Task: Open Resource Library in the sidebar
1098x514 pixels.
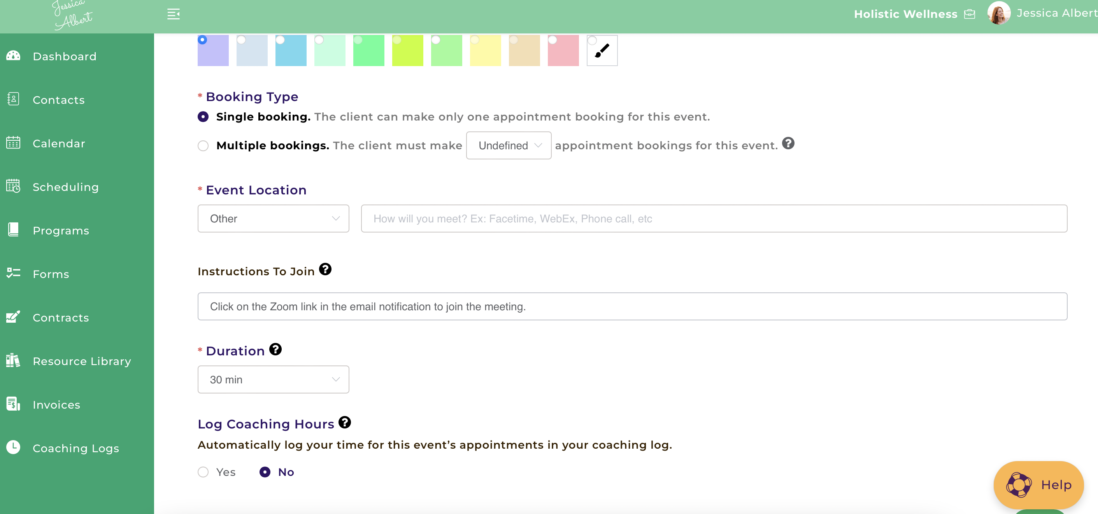Action: [82, 361]
